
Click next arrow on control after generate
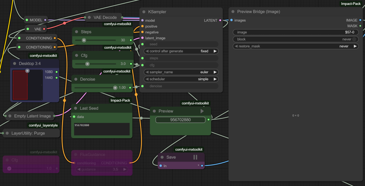tap(215, 51)
